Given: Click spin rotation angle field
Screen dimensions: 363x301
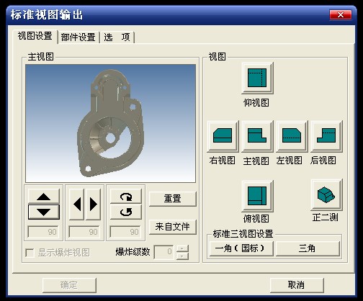Looking at the screenshot, I should [x=125, y=232].
